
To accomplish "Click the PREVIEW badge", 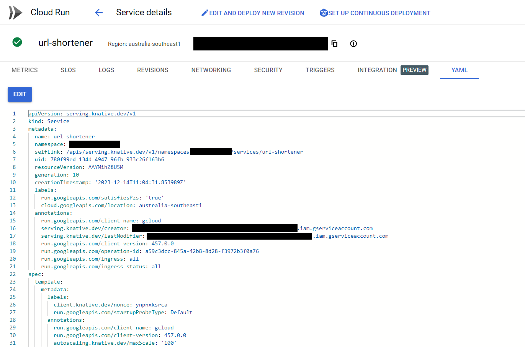I will tap(414, 70).
